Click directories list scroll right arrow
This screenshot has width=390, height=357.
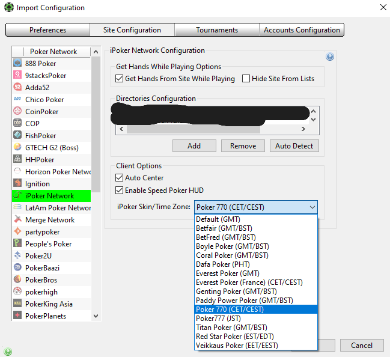[303, 129]
